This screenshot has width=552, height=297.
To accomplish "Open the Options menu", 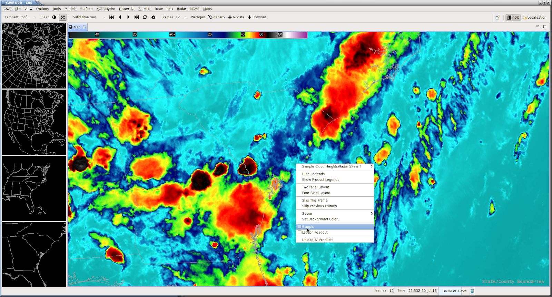I will pos(42,9).
